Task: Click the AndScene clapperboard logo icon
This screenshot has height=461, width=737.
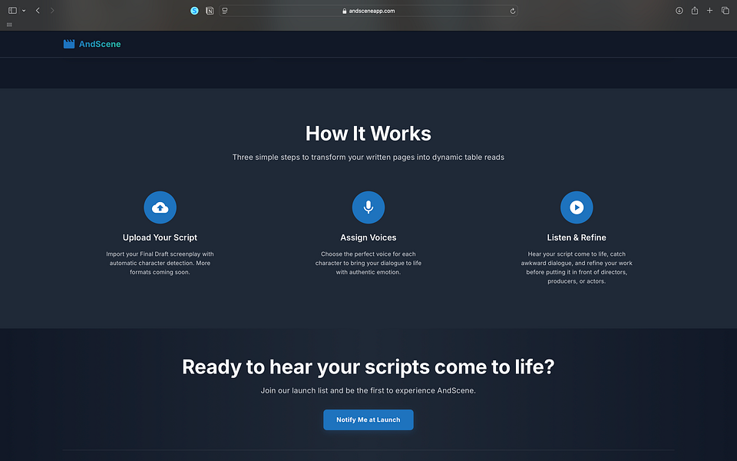Action: tap(69, 44)
